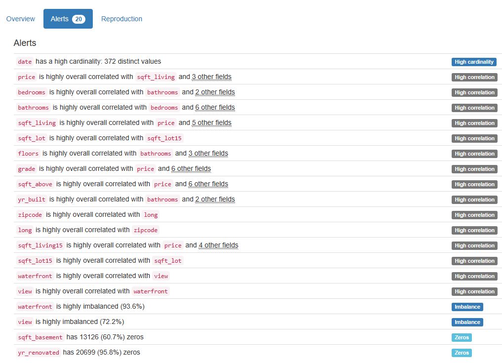Click the Imbalance badge for view
The height and width of the screenshot is (363, 502).
click(x=467, y=322)
